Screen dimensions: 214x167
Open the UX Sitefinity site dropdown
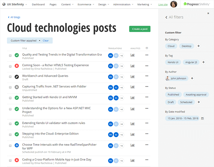pos(26,4)
